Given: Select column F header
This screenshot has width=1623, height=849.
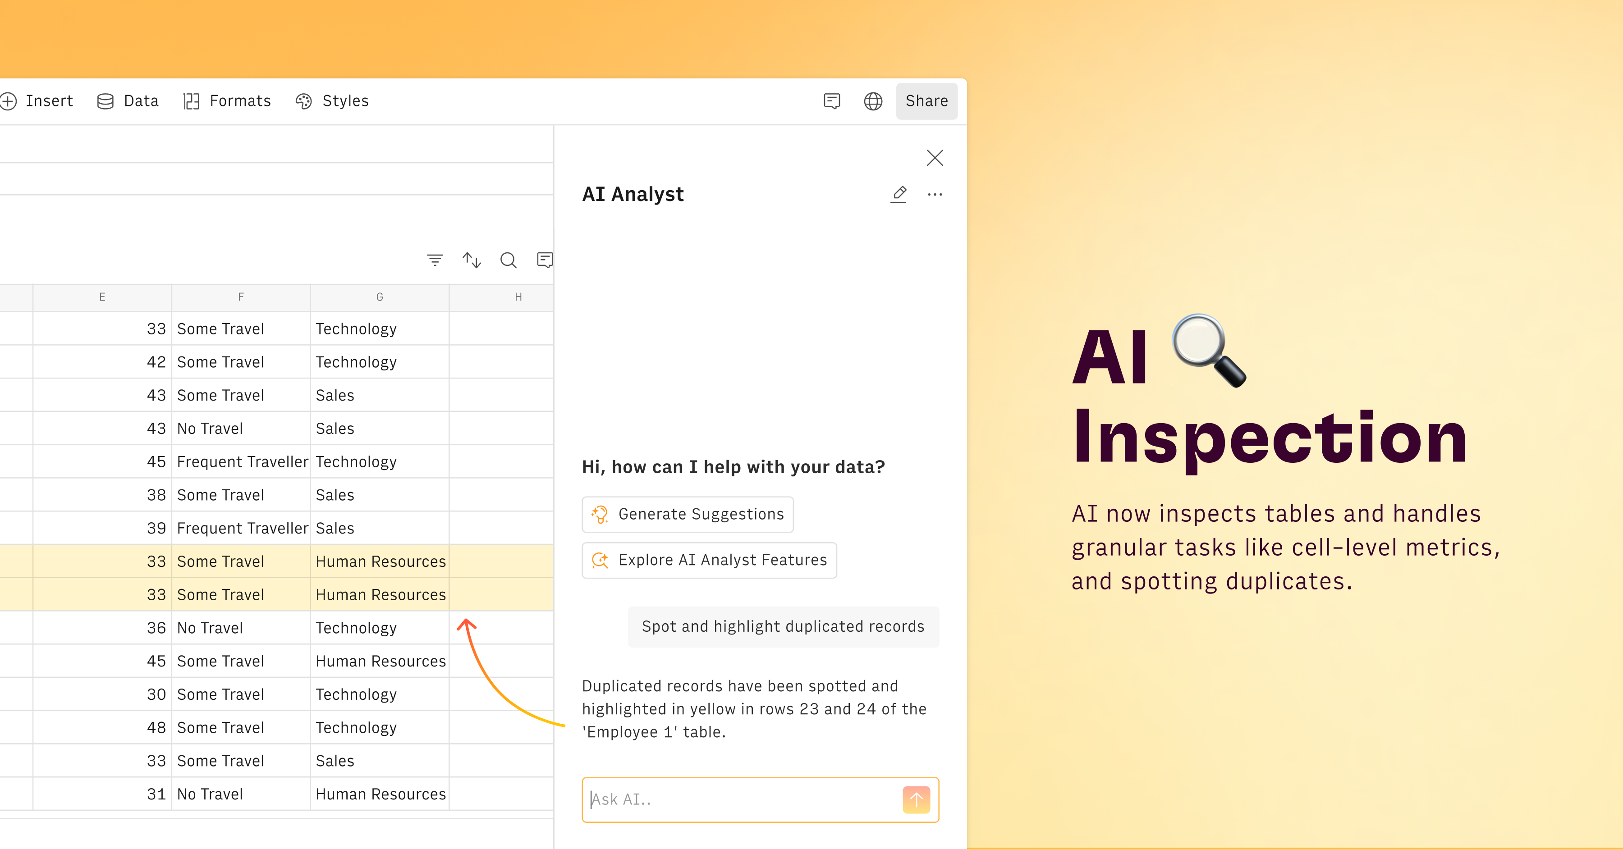Looking at the screenshot, I should [241, 297].
